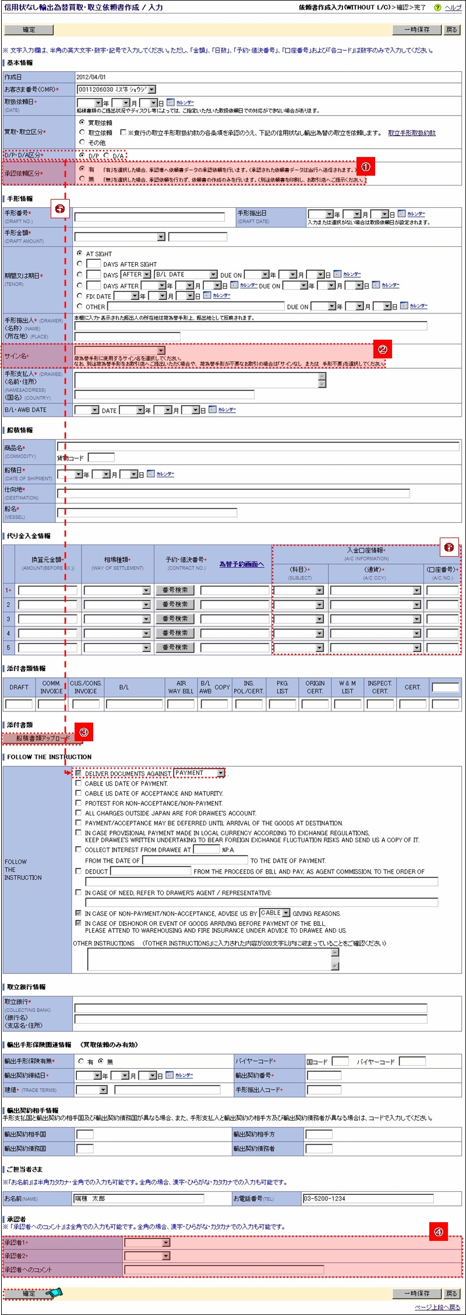Click 番号検索 button in row 1
466x1315 pixels.
coord(175,590)
